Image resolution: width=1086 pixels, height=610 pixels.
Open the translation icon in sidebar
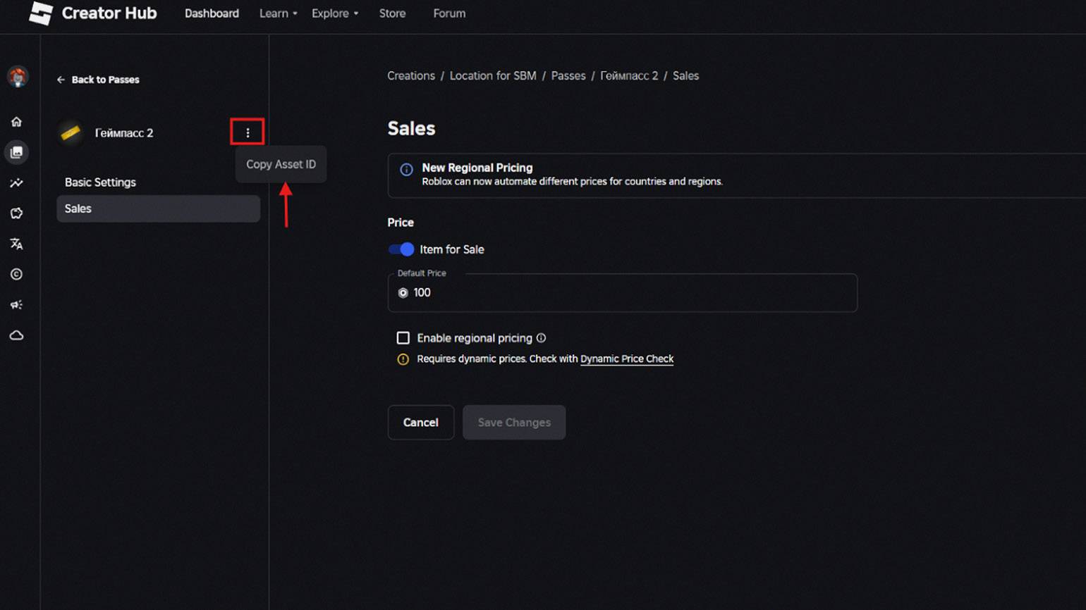click(x=16, y=244)
